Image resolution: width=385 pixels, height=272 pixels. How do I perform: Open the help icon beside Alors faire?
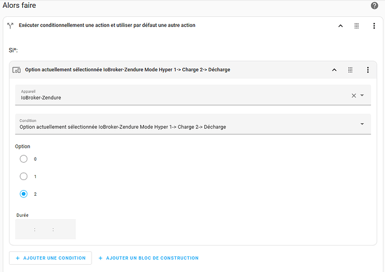tap(374, 6)
